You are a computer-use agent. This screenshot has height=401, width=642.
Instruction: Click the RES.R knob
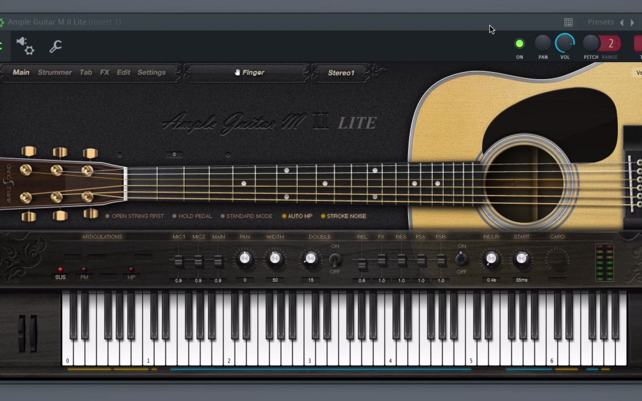point(491,259)
